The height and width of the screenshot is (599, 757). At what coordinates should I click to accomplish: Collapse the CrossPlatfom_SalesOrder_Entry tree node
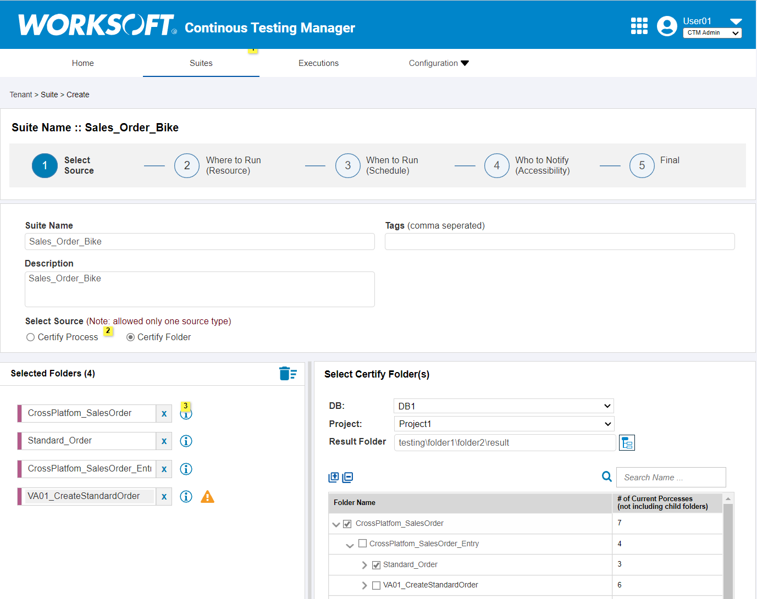point(350,544)
